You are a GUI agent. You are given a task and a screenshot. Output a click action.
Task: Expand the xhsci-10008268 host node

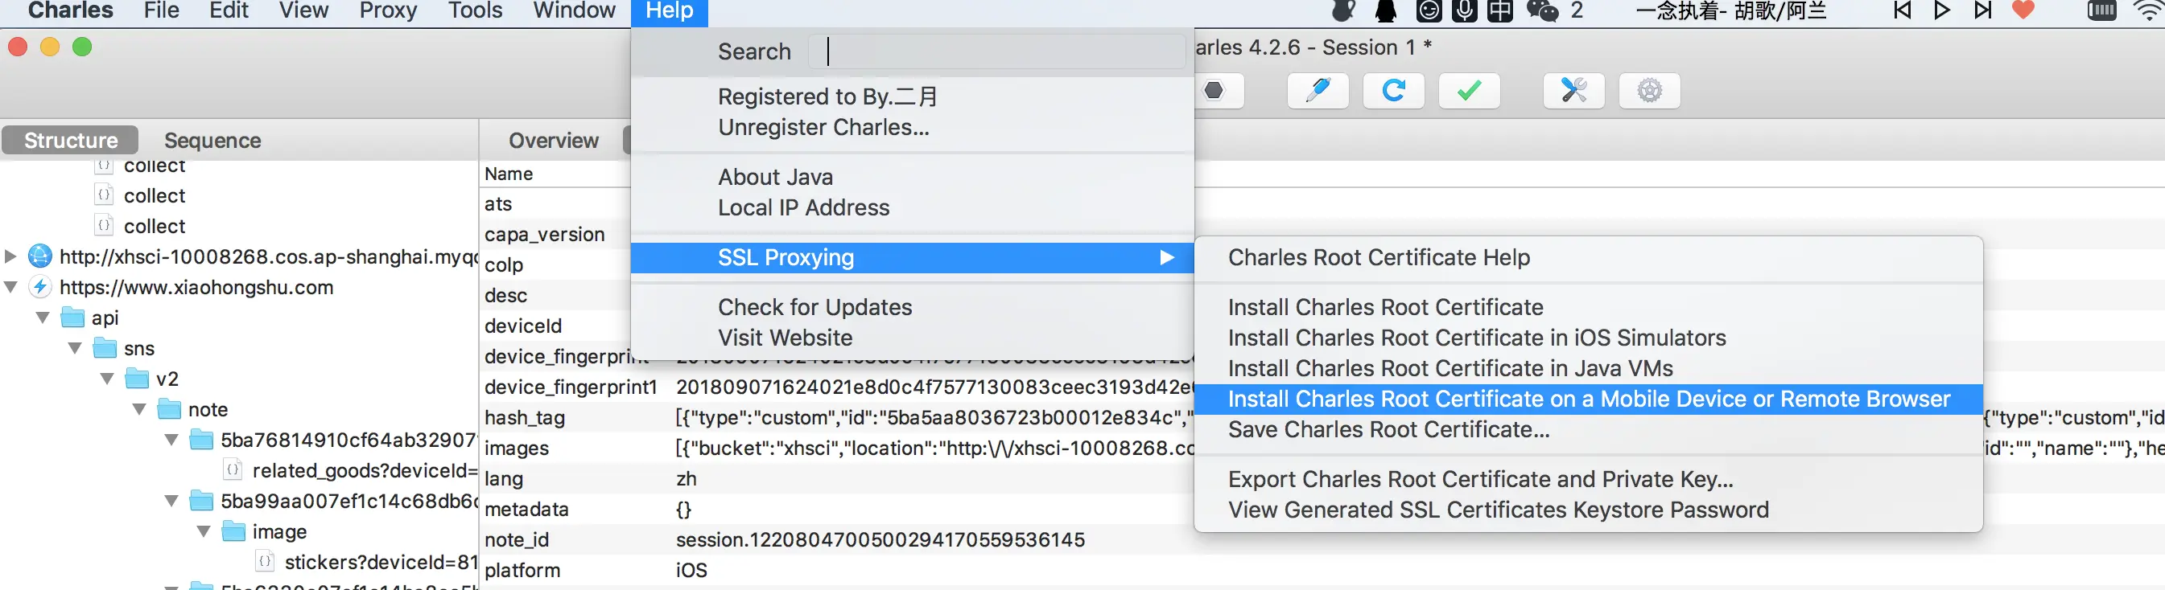coord(11,256)
